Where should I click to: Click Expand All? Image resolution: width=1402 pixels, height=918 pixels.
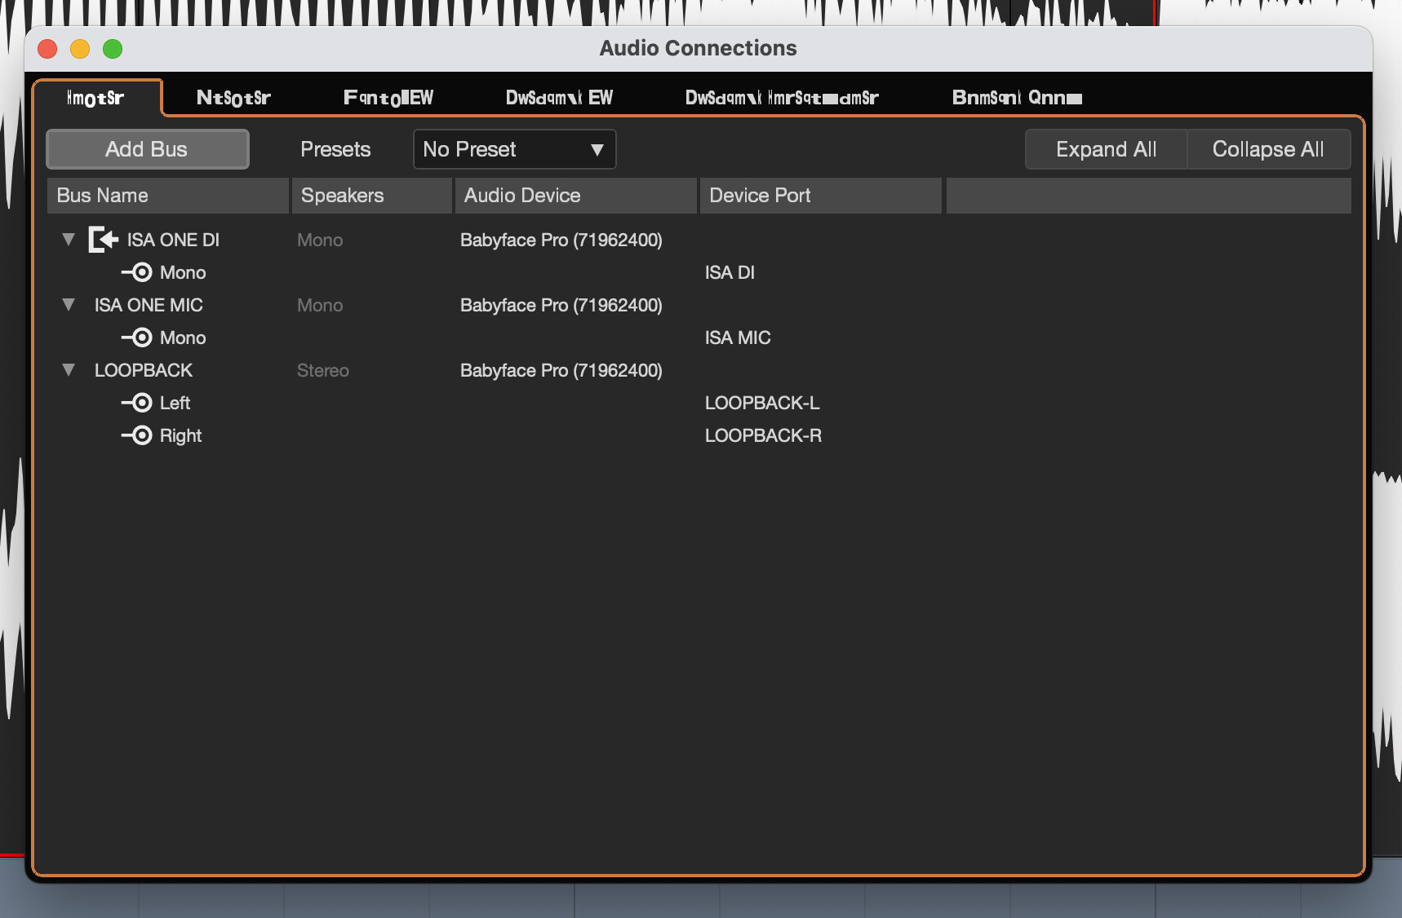[1106, 149]
